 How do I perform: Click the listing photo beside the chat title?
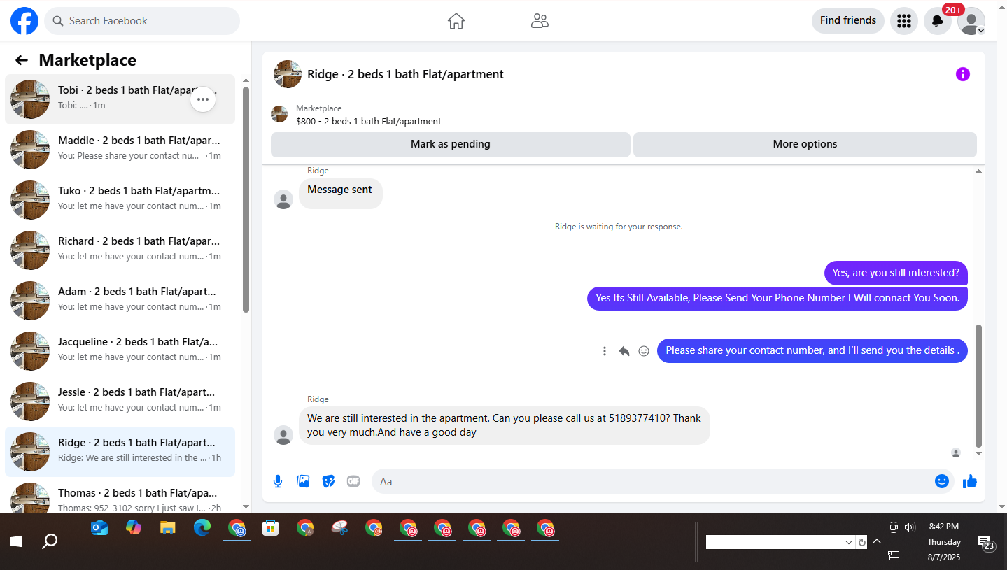[288, 74]
